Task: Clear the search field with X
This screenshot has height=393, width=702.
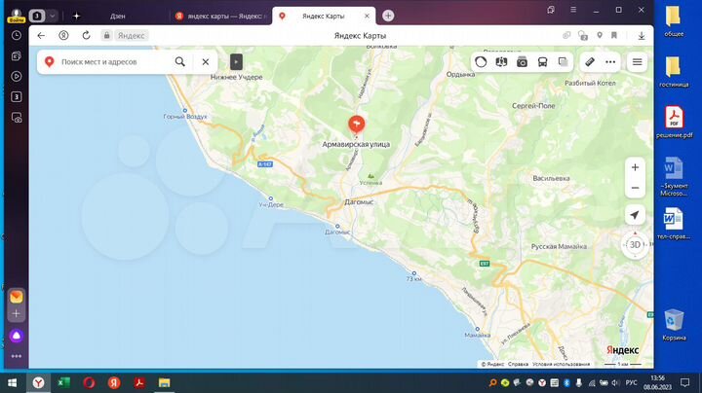Action: 206,61
